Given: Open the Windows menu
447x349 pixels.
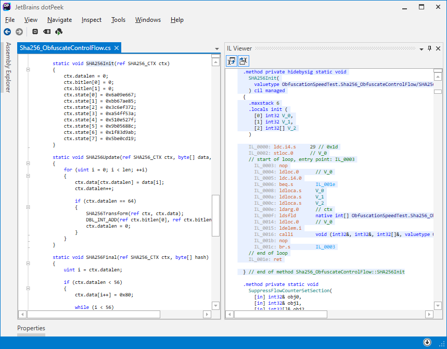Looking at the screenshot, I should tap(148, 20).
